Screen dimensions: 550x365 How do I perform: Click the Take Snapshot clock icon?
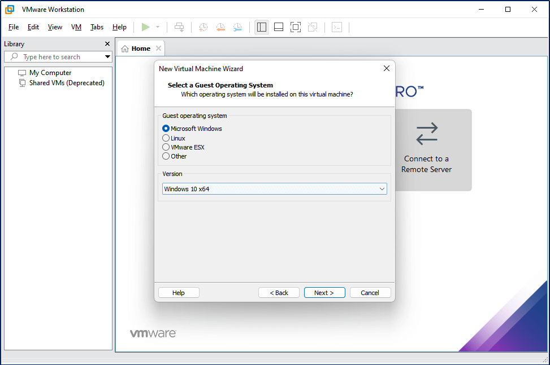tap(203, 27)
